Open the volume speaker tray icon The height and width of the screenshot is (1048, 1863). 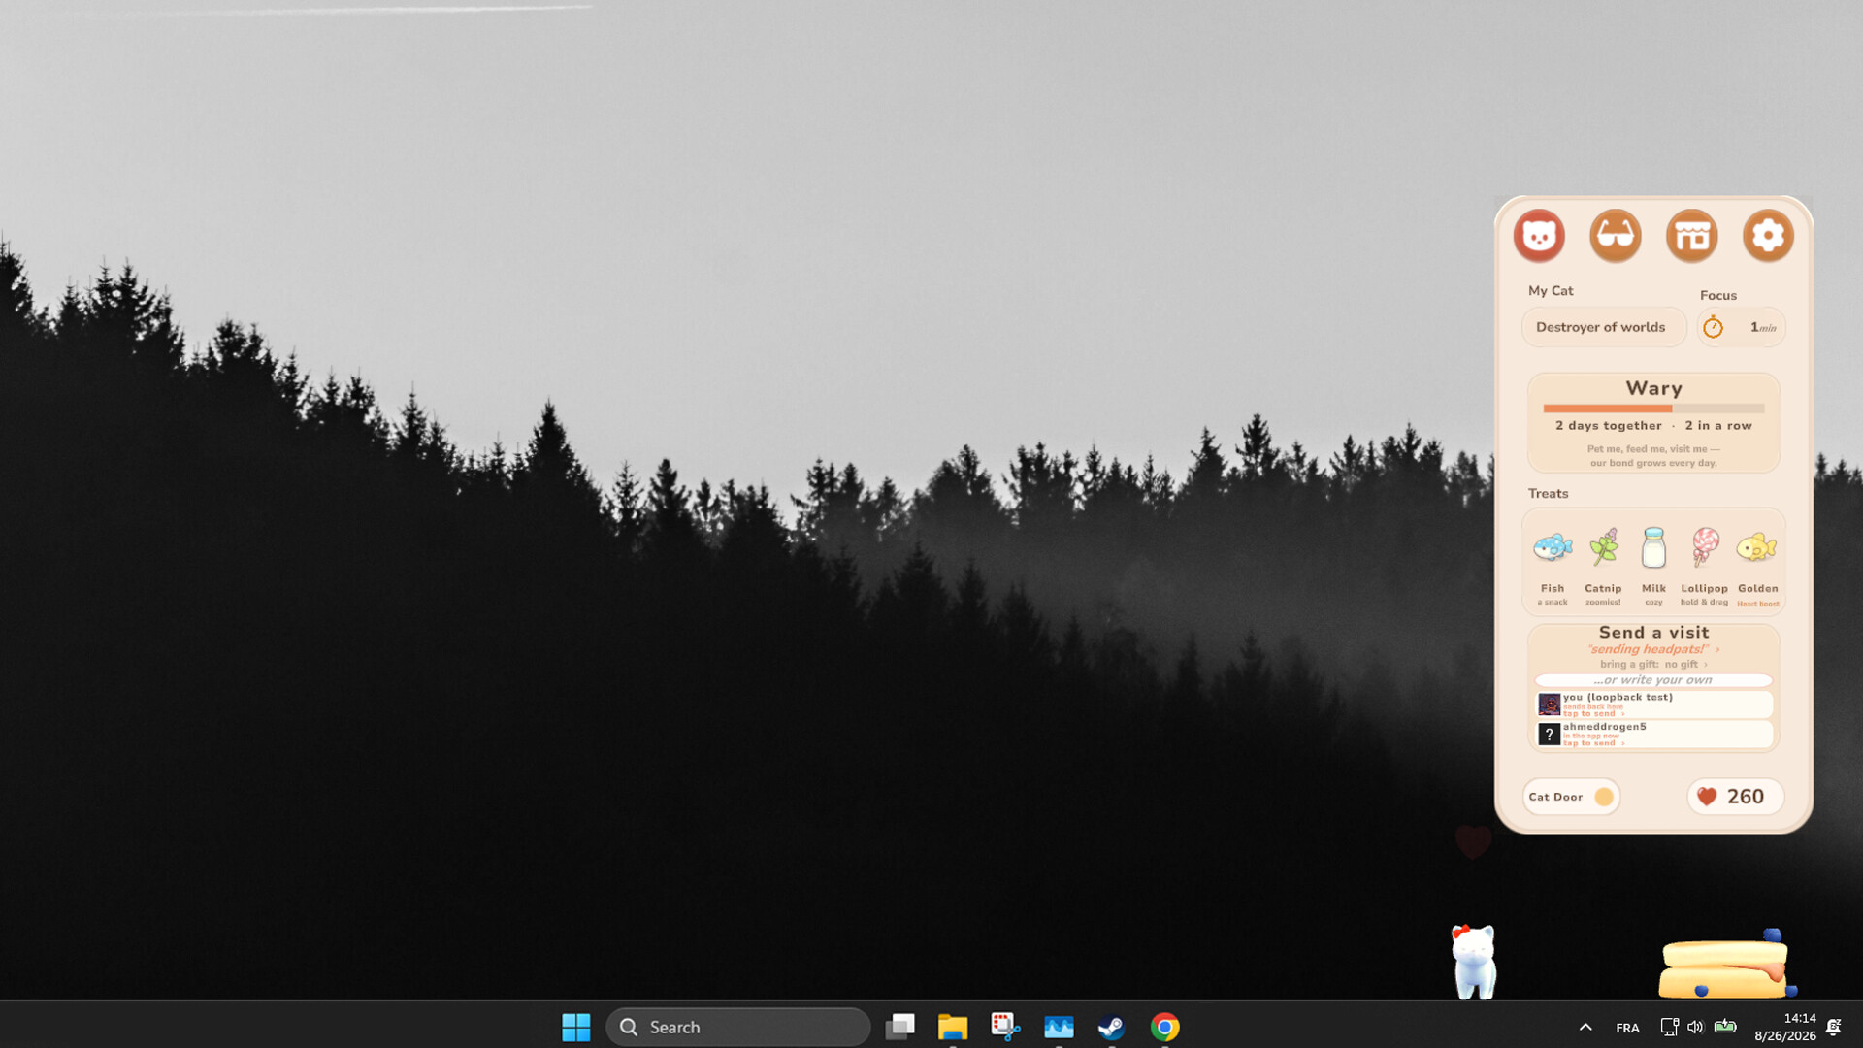point(1695,1027)
